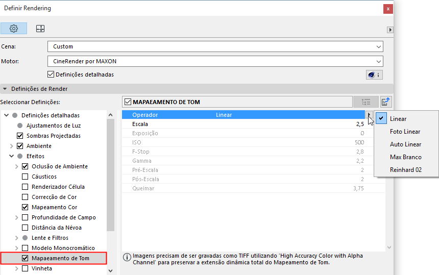Choose Auto Linear operator
Viewport: 439px width, 275px height.
[406, 144]
